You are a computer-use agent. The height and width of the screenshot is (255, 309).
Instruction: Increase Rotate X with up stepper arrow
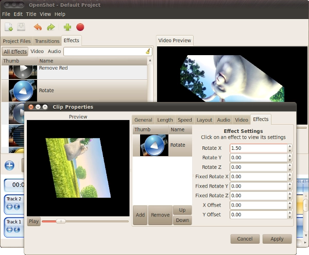point(289,146)
